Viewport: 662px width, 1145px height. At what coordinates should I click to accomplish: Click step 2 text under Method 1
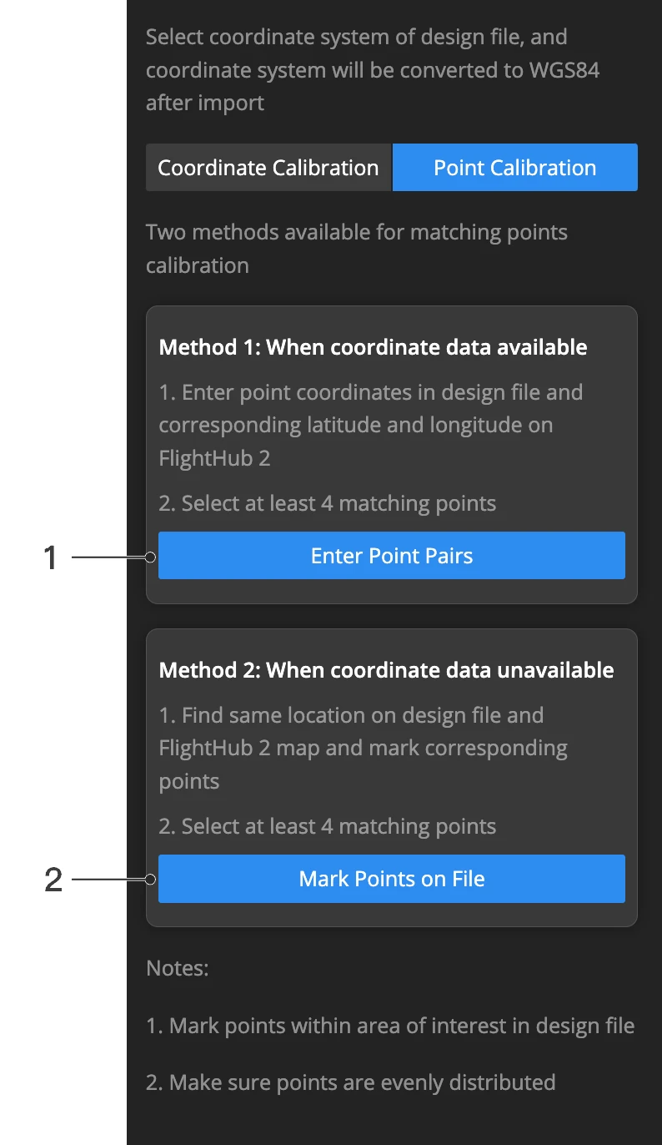pyautogui.click(x=327, y=502)
